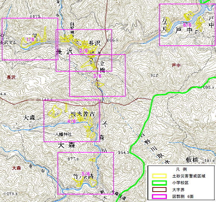Click the red 戸中 district label

pyautogui.click(x=176, y=65)
